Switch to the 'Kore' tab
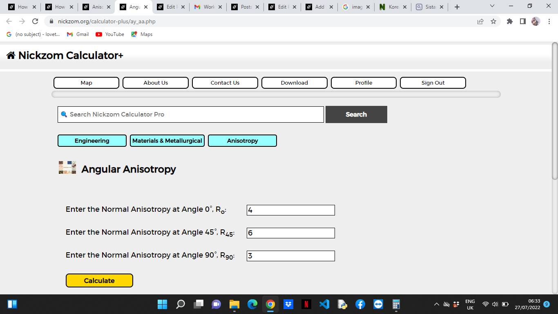558x314 pixels. (x=393, y=7)
